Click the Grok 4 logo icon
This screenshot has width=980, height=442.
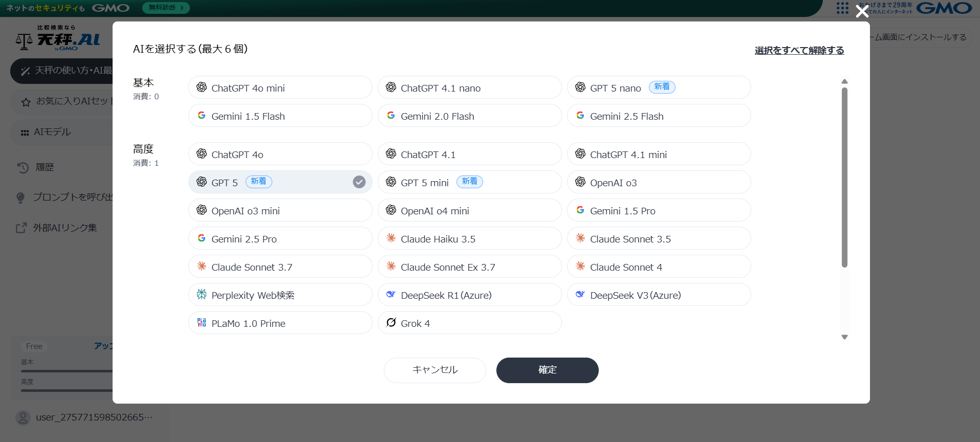click(x=391, y=322)
